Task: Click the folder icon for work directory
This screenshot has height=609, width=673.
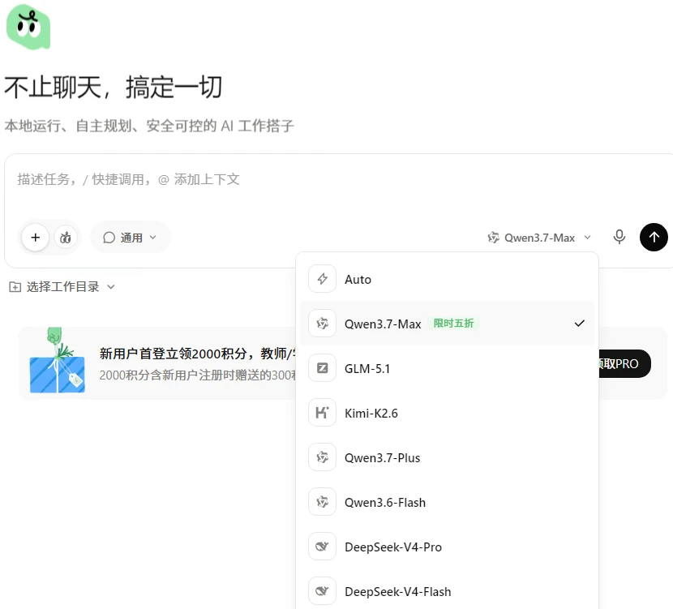Action: pyautogui.click(x=15, y=287)
